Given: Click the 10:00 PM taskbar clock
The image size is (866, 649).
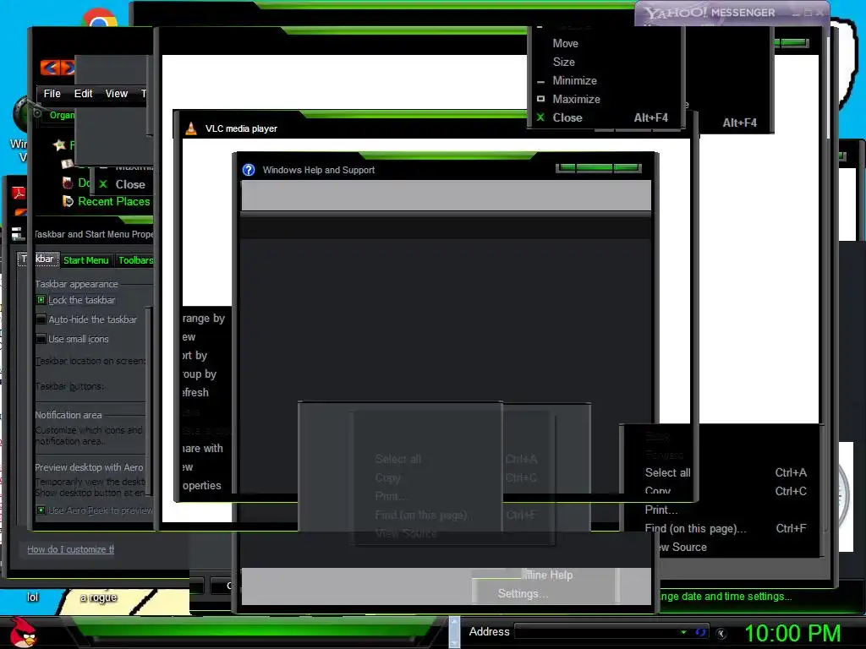Looking at the screenshot, I should tap(792, 633).
